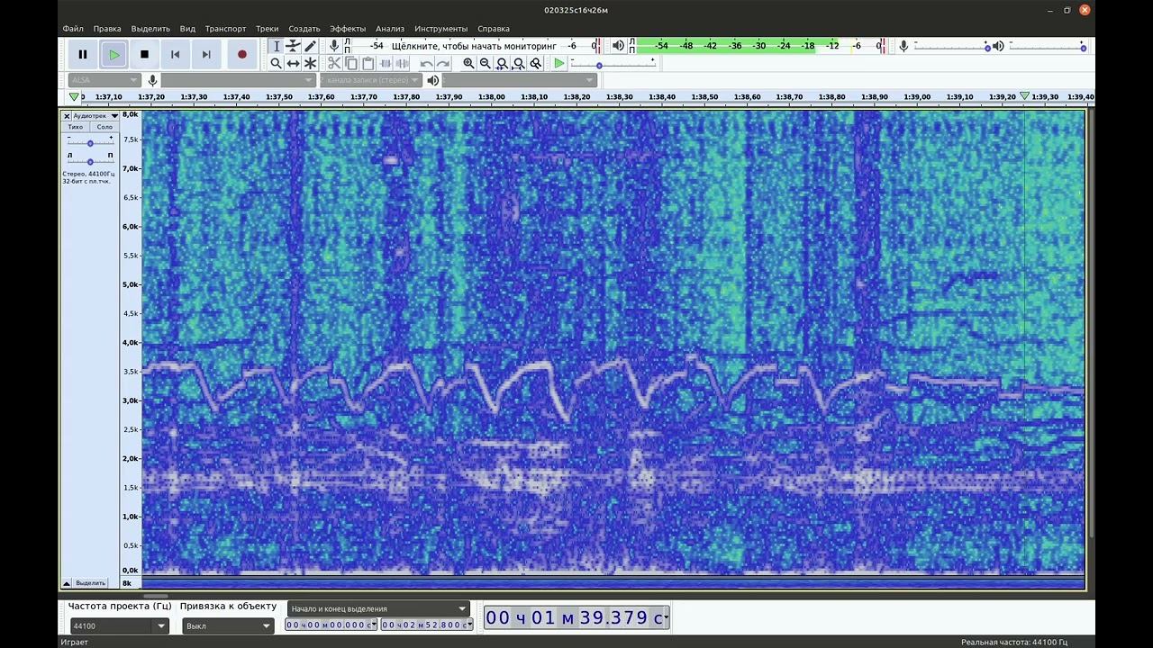
Task: Select the Zoom (magnifier) tool
Action: pos(277,63)
